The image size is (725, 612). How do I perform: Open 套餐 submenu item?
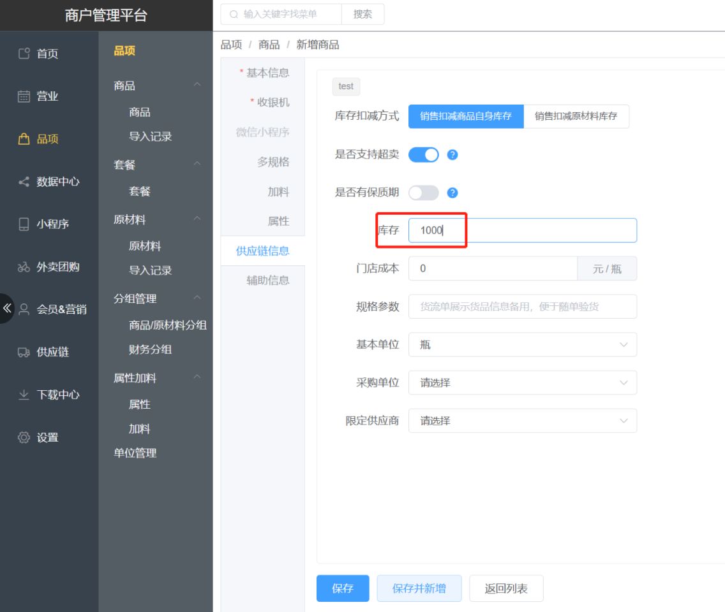(x=140, y=192)
